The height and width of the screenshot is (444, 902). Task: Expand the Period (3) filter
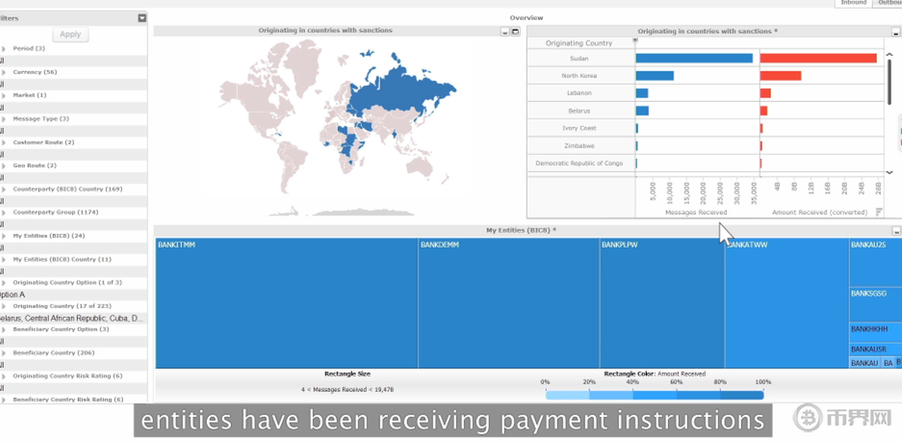click(5, 48)
